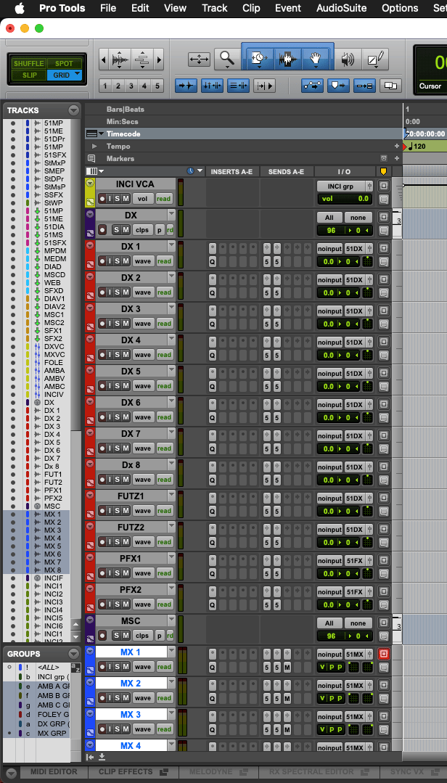
Task: Click the clock icon in track header
Action: [190, 171]
